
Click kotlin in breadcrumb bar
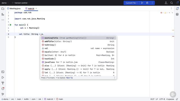pyautogui.click(x=26, y=99)
